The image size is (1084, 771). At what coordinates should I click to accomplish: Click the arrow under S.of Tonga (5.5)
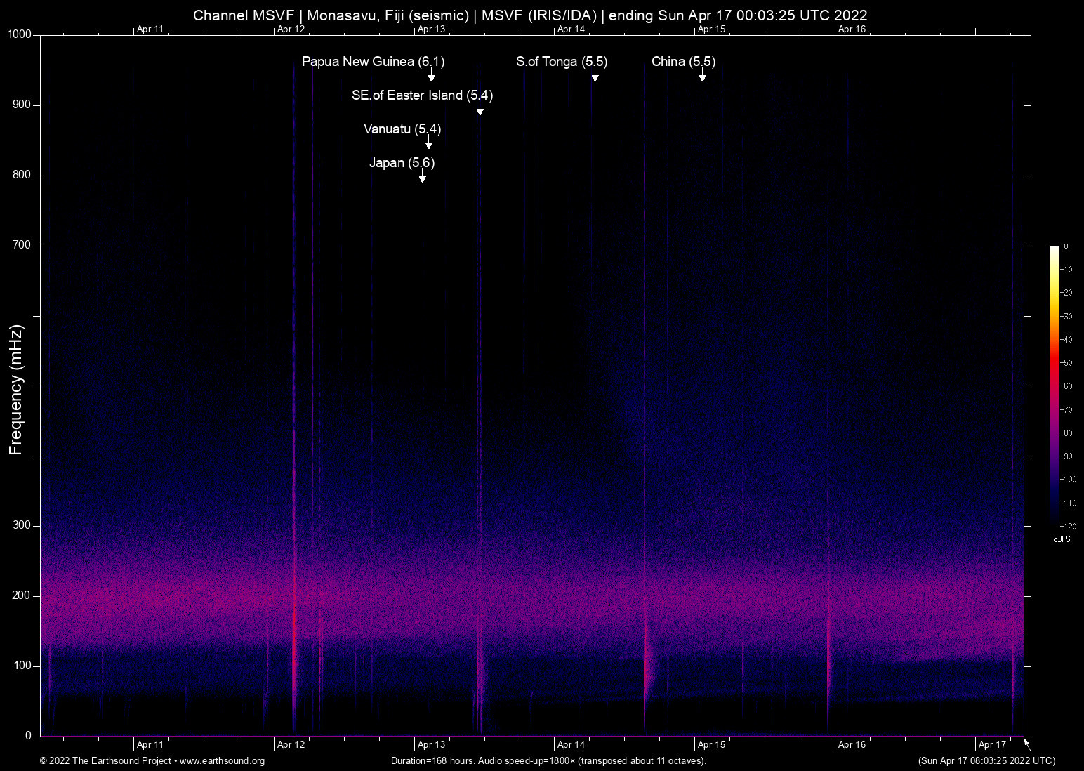point(595,77)
